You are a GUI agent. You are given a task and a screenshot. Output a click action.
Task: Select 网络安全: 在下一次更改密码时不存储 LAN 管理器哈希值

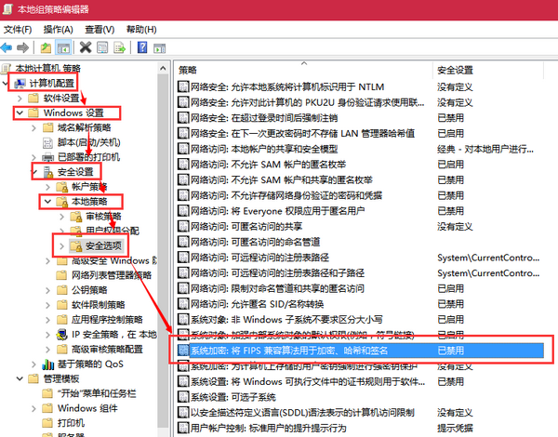pos(302,134)
